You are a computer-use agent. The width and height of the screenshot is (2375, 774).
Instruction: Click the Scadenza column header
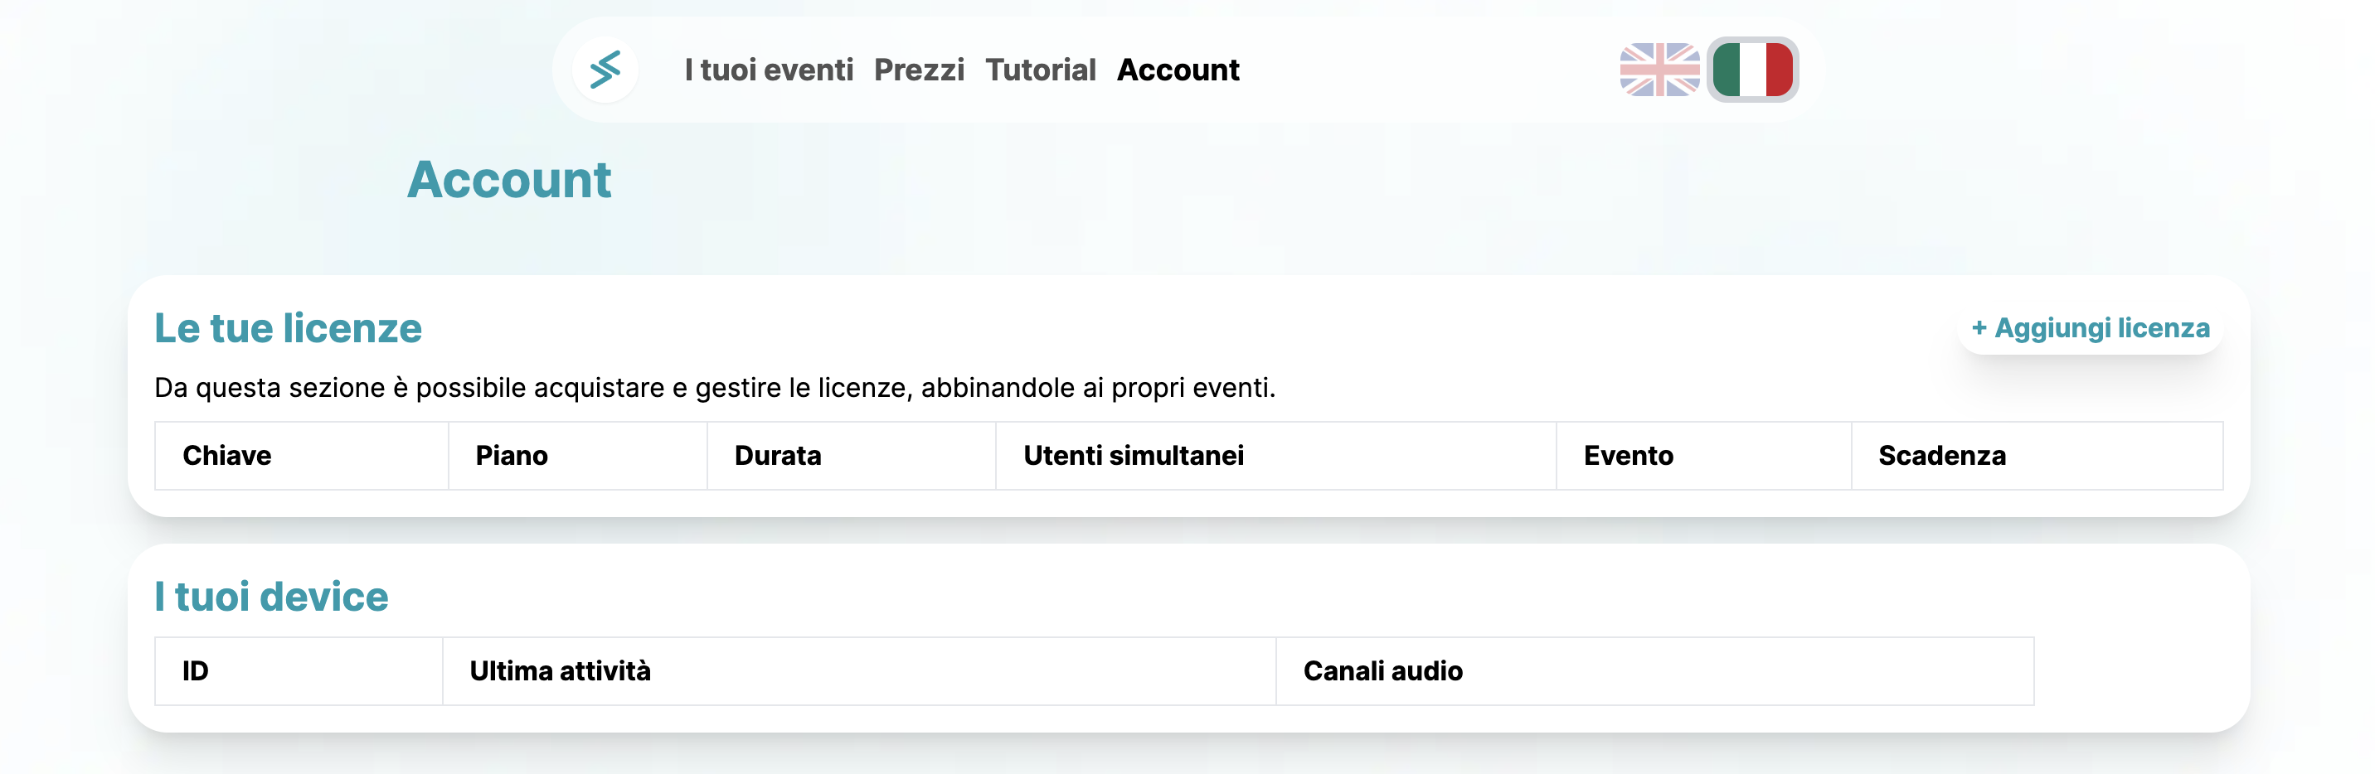point(1941,455)
